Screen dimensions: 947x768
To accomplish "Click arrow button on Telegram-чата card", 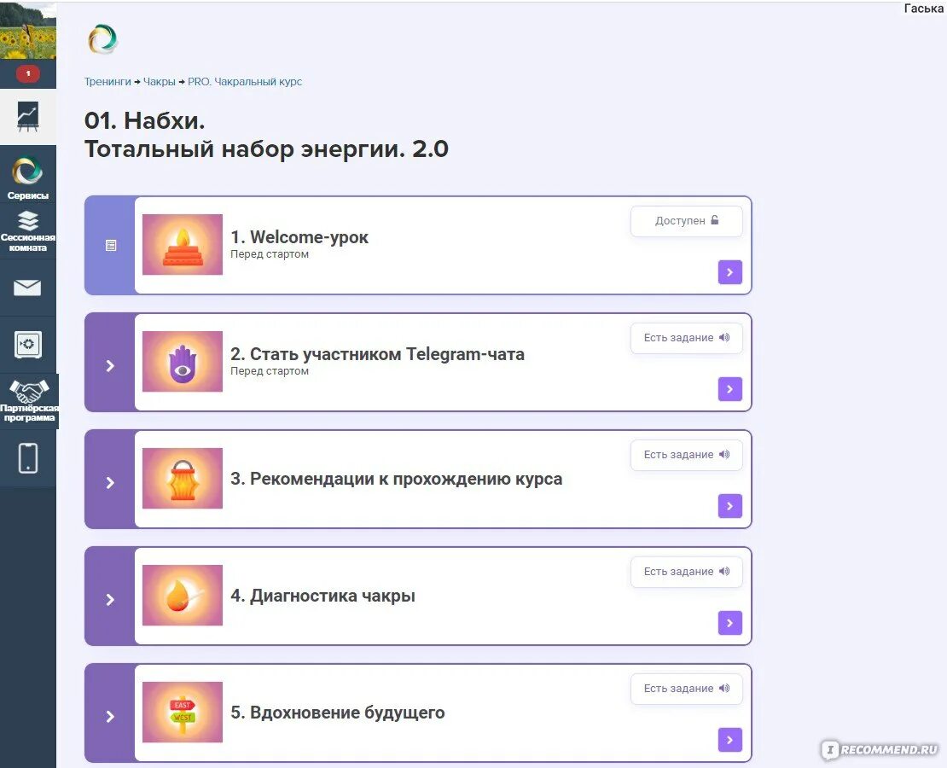I will pyautogui.click(x=729, y=389).
